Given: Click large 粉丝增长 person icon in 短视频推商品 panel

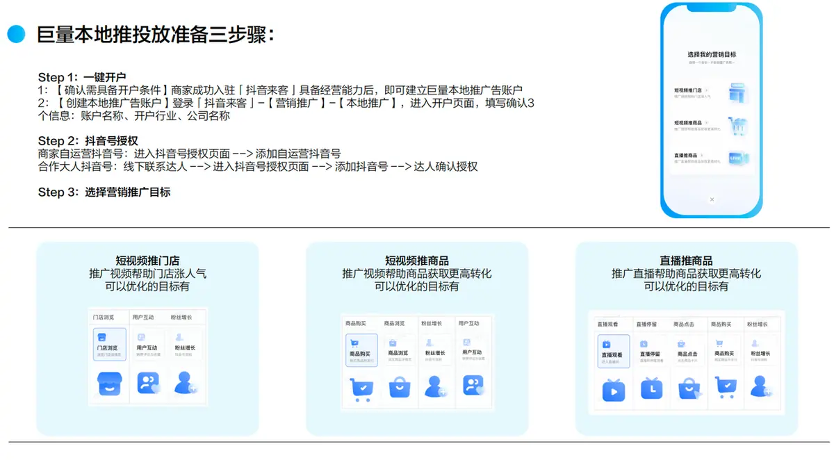Looking at the screenshot, I should (x=436, y=386).
